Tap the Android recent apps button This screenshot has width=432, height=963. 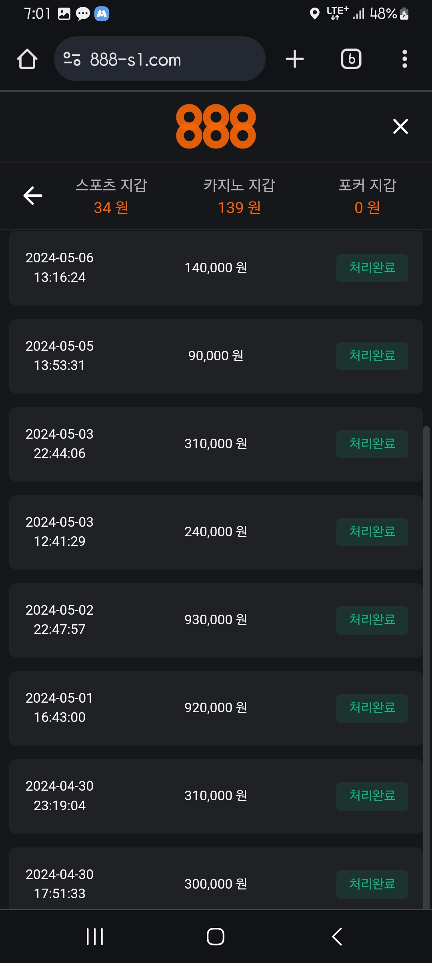click(95, 937)
